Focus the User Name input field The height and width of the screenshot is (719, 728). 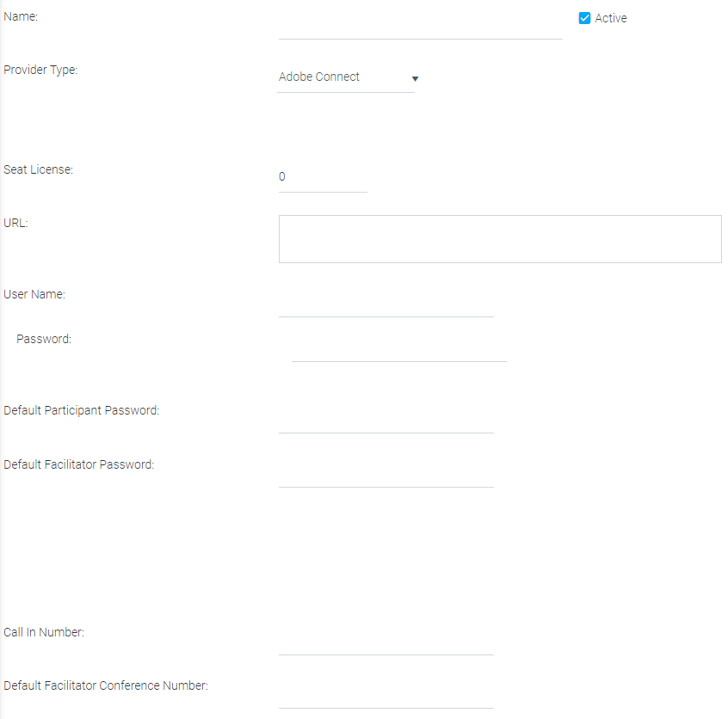[x=386, y=304]
